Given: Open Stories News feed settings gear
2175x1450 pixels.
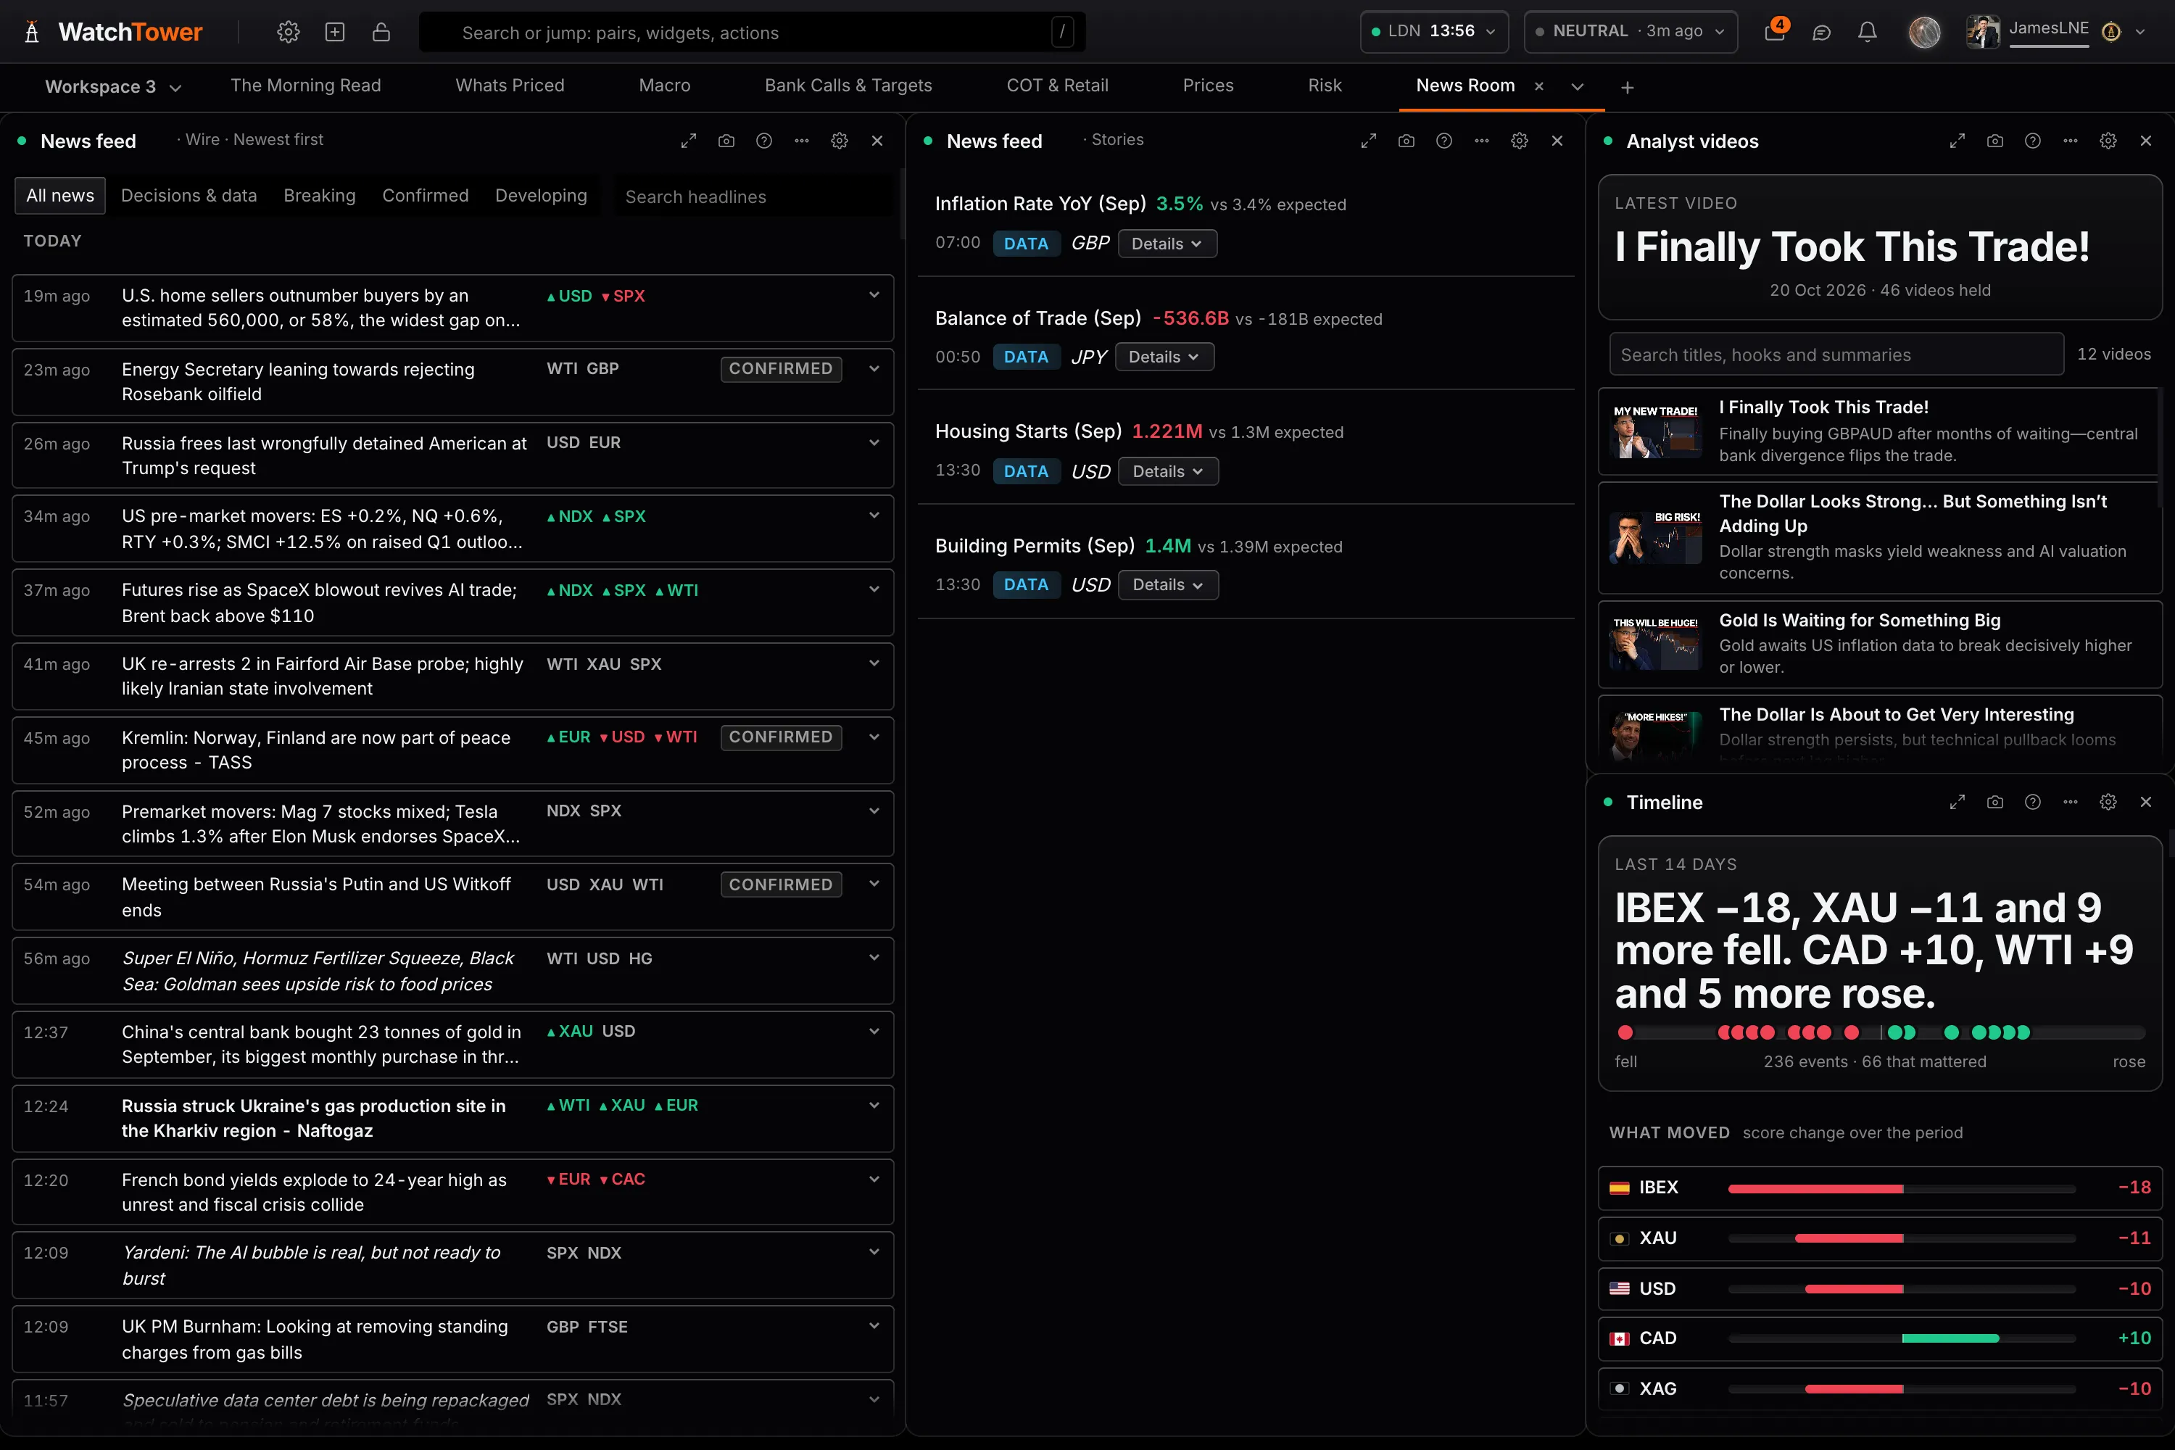Looking at the screenshot, I should (x=1520, y=141).
